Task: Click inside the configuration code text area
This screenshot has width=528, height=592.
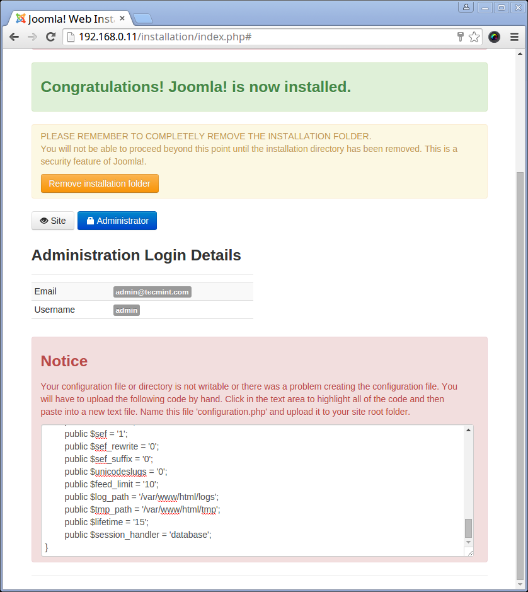Action: (253, 490)
